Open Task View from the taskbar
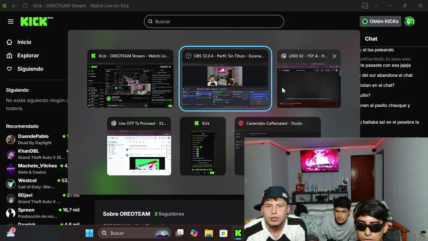 pyautogui.click(x=180, y=233)
